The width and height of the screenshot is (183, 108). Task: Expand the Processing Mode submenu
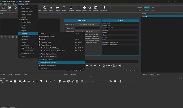point(28,12)
